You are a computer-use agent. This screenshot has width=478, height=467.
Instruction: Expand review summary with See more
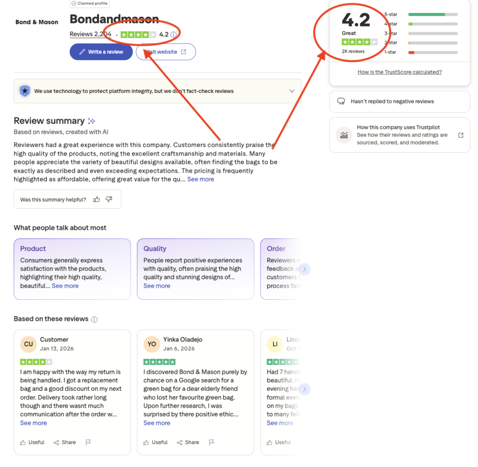[x=201, y=179]
